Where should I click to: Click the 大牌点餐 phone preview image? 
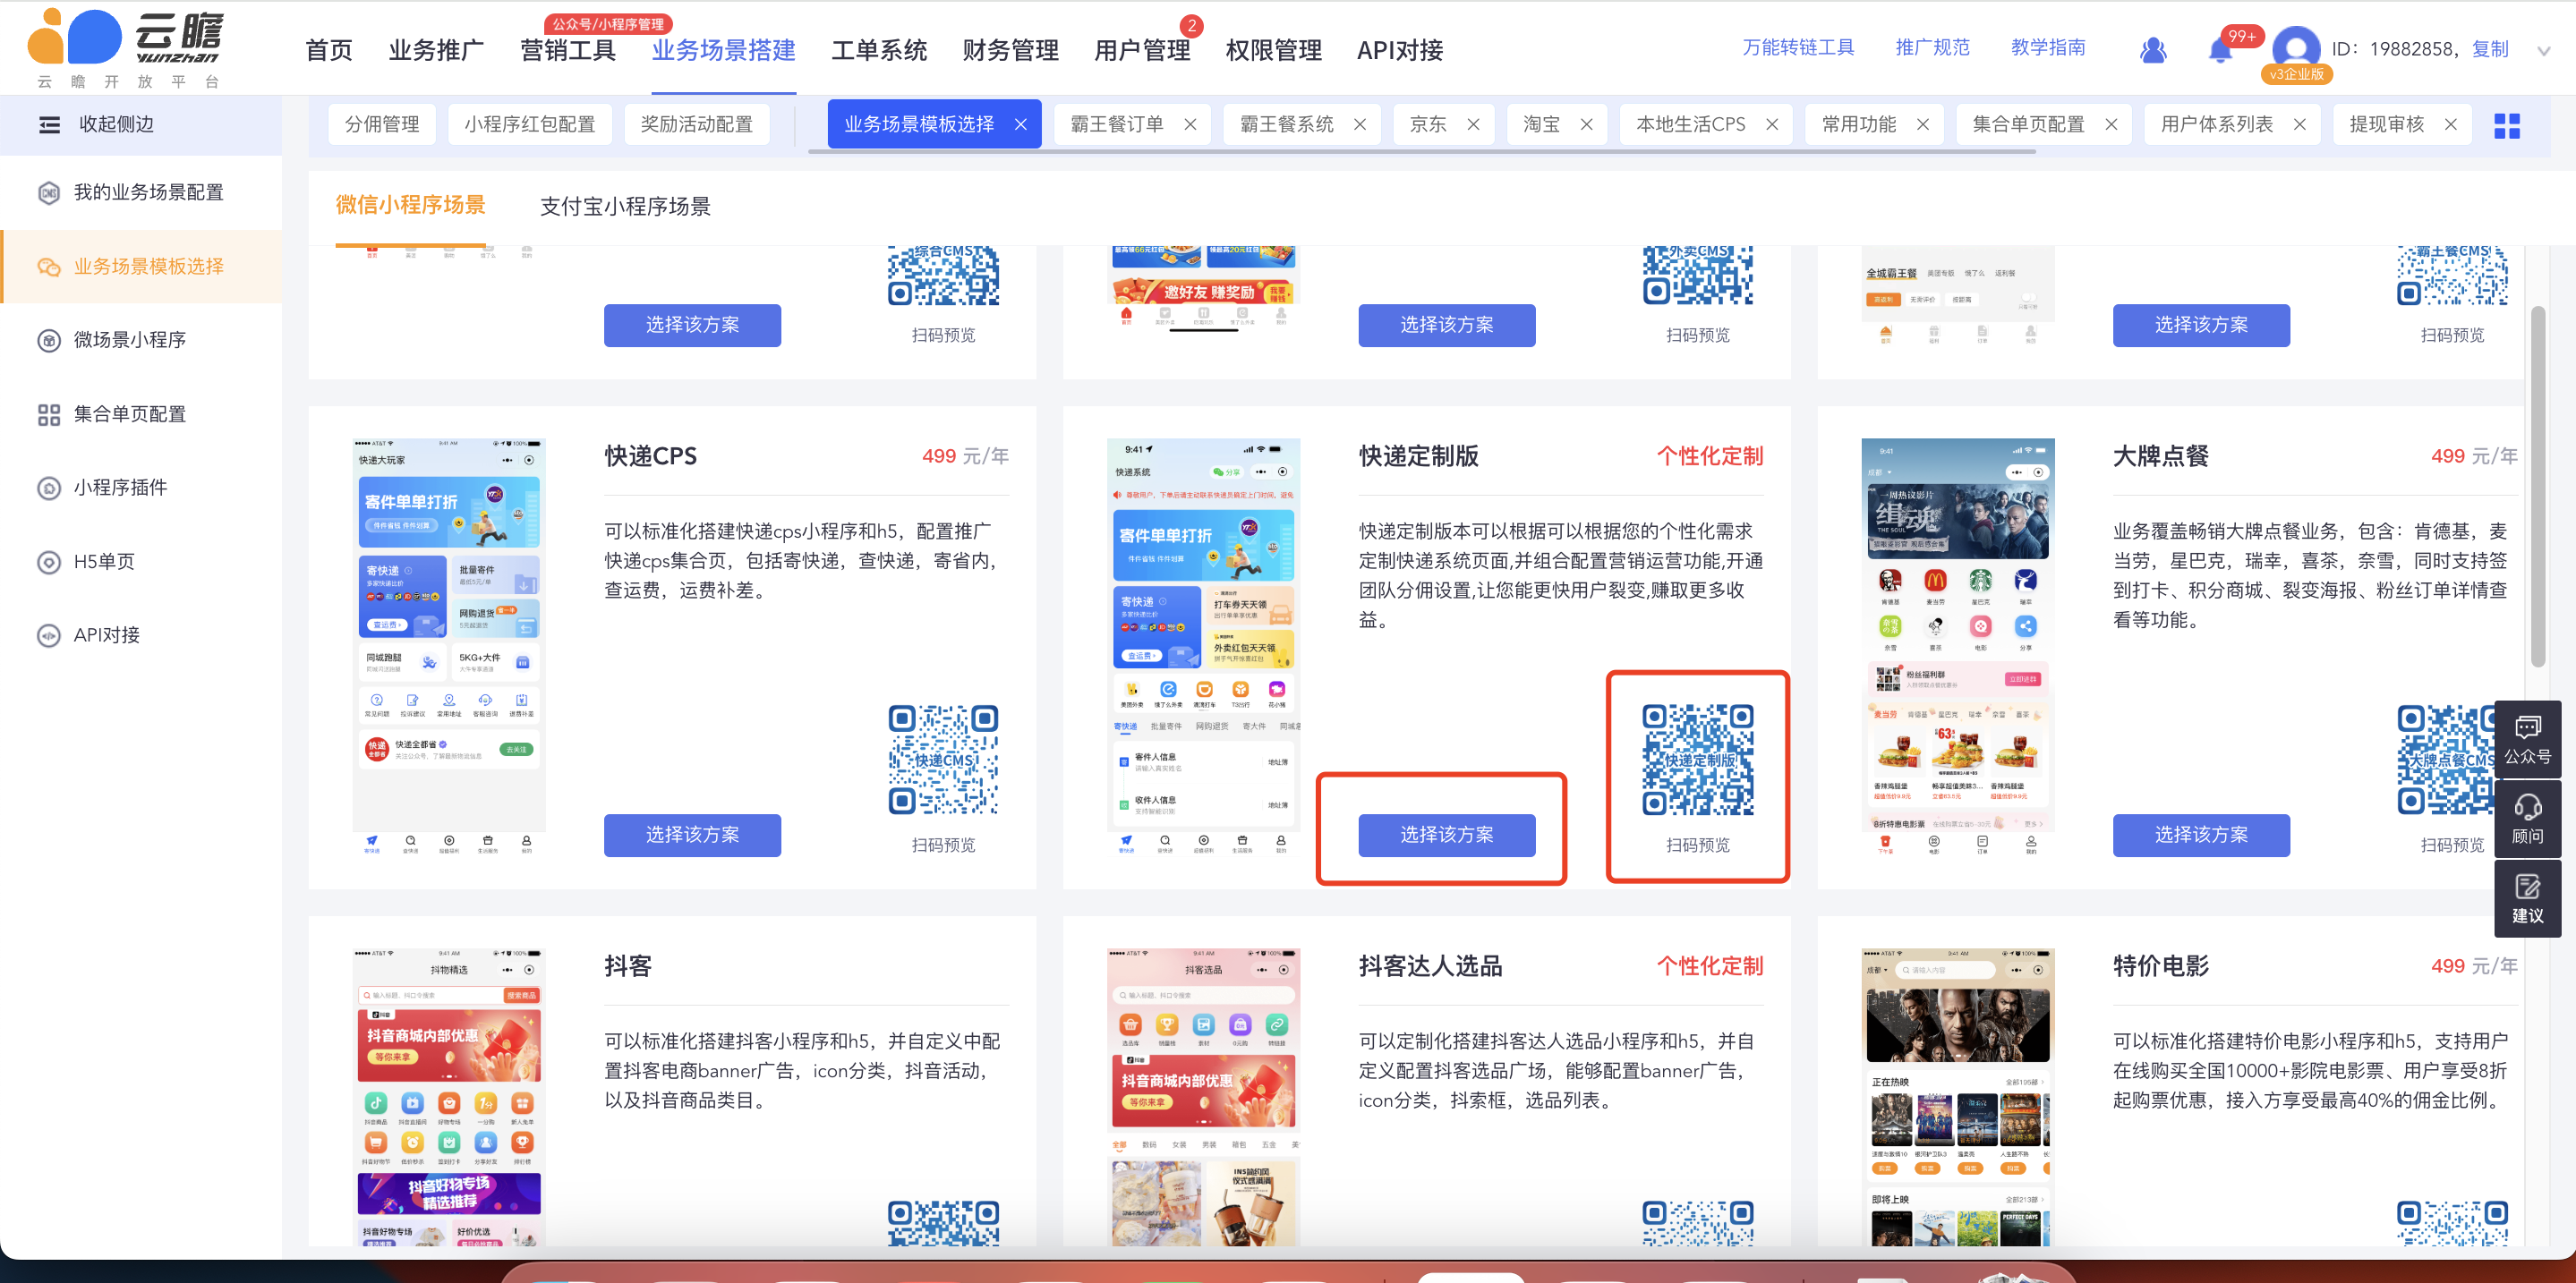click(1957, 647)
